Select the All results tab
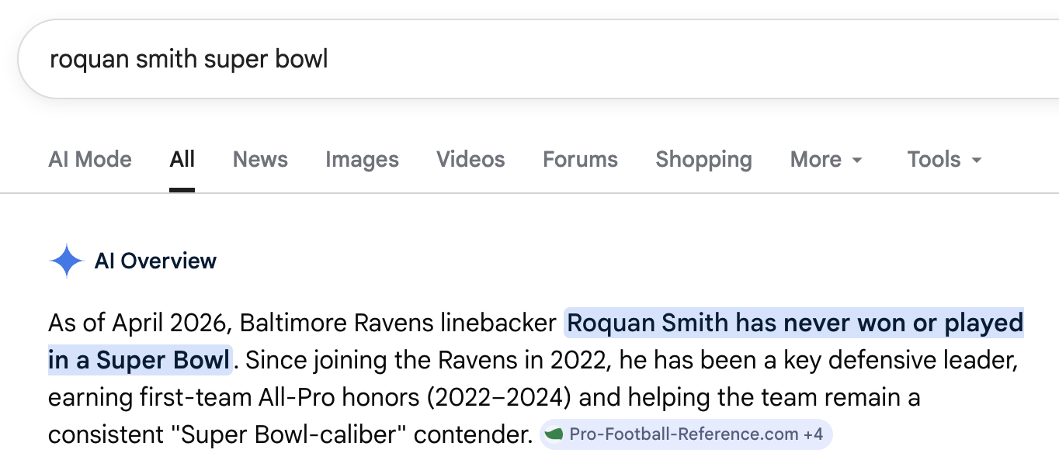The image size is (1059, 467). click(182, 160)
